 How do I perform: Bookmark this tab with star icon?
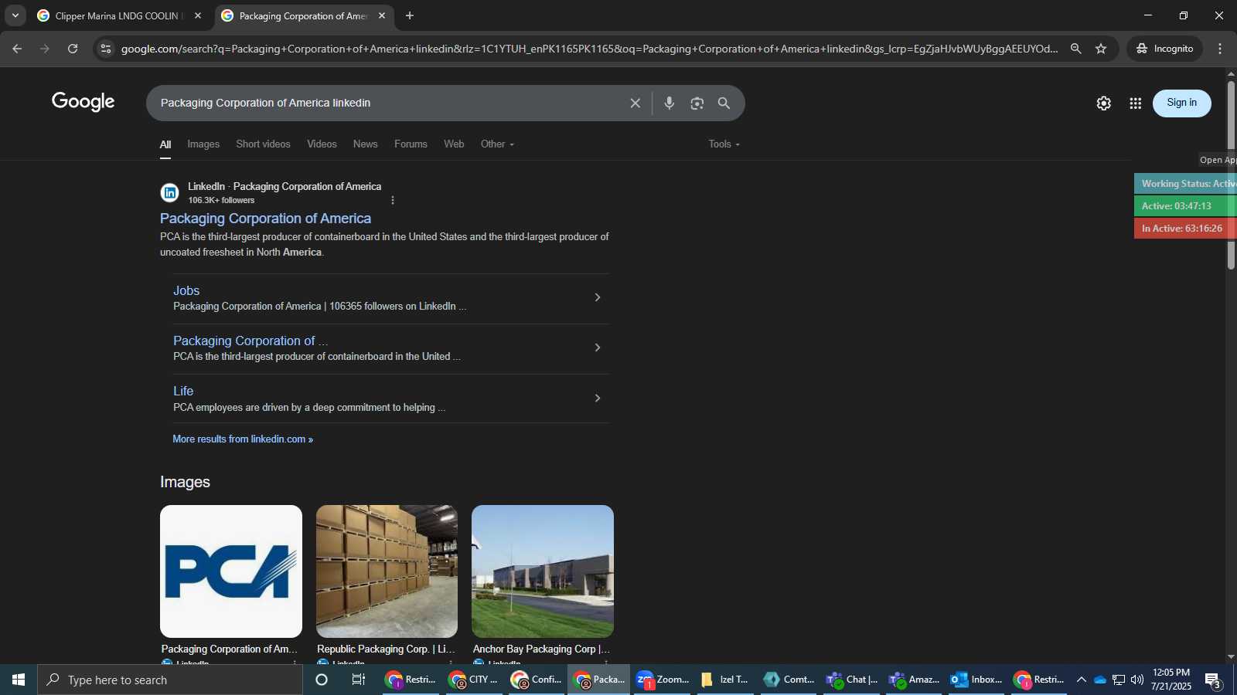coord(1101,49)
